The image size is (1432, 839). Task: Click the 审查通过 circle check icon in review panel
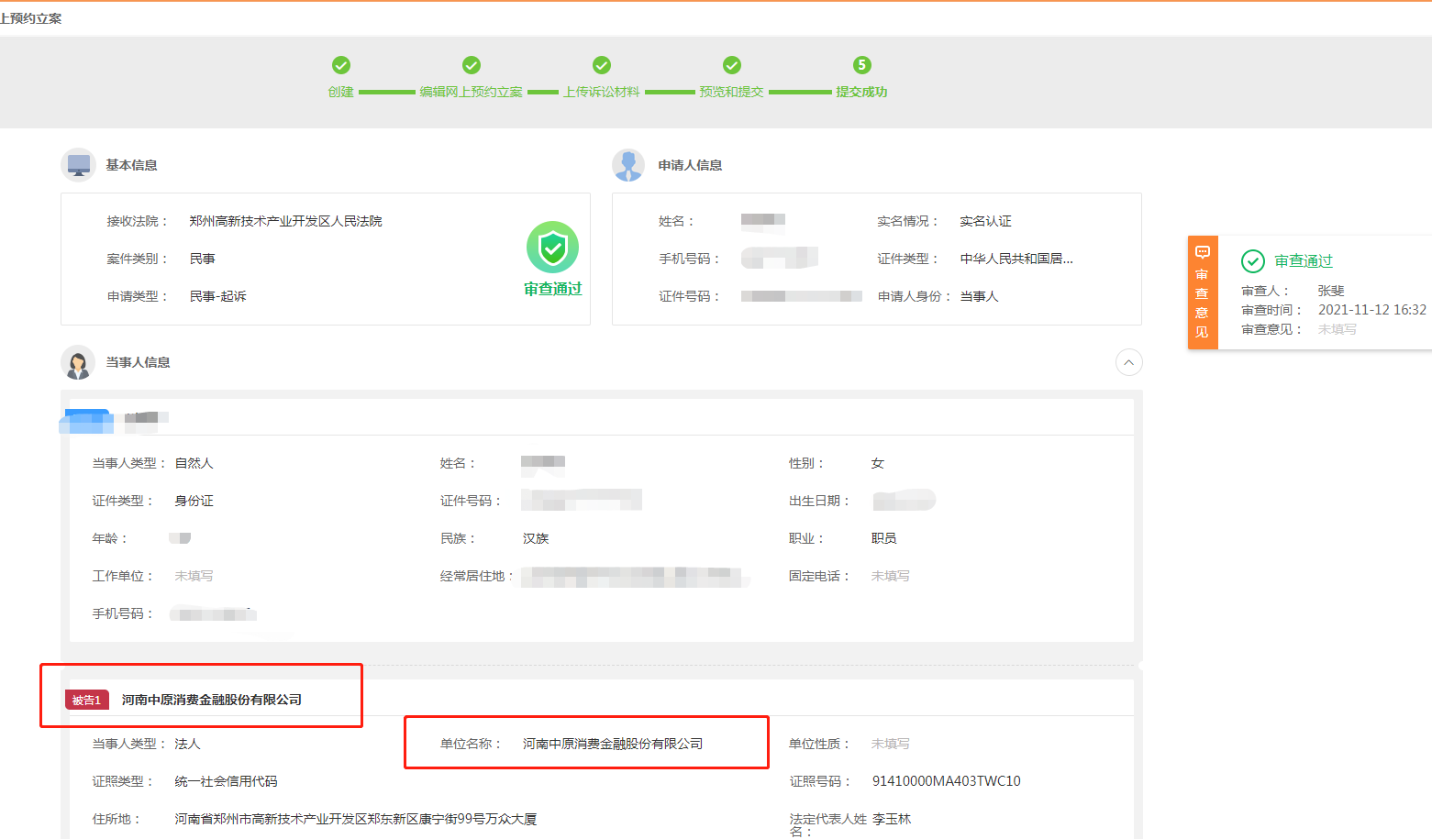coord(1253,261)
